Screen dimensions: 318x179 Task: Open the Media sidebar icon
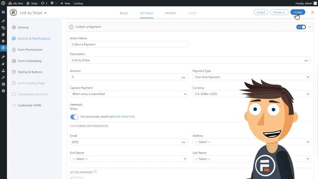coord(3,28)
